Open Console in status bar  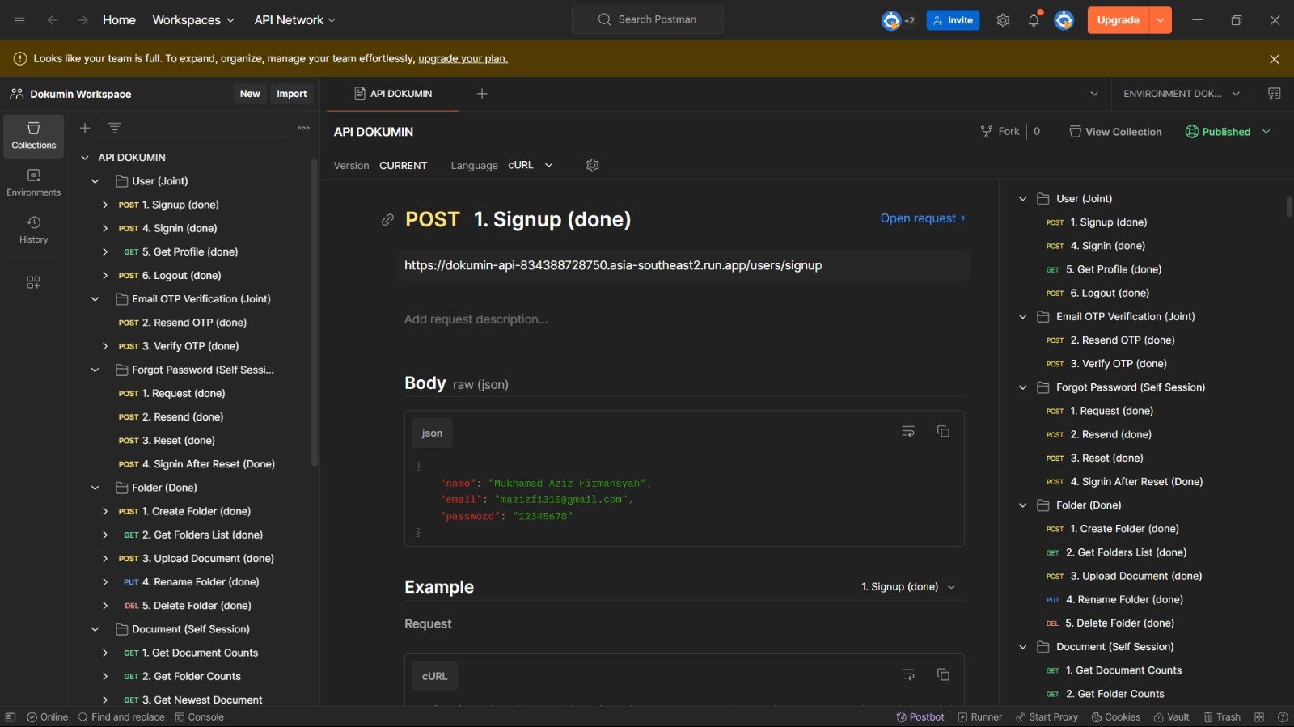click(200, 717)
